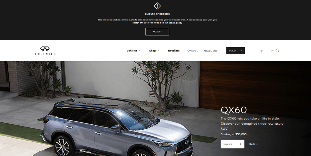Click the Build link under the QX60

[x=253, y=144]
